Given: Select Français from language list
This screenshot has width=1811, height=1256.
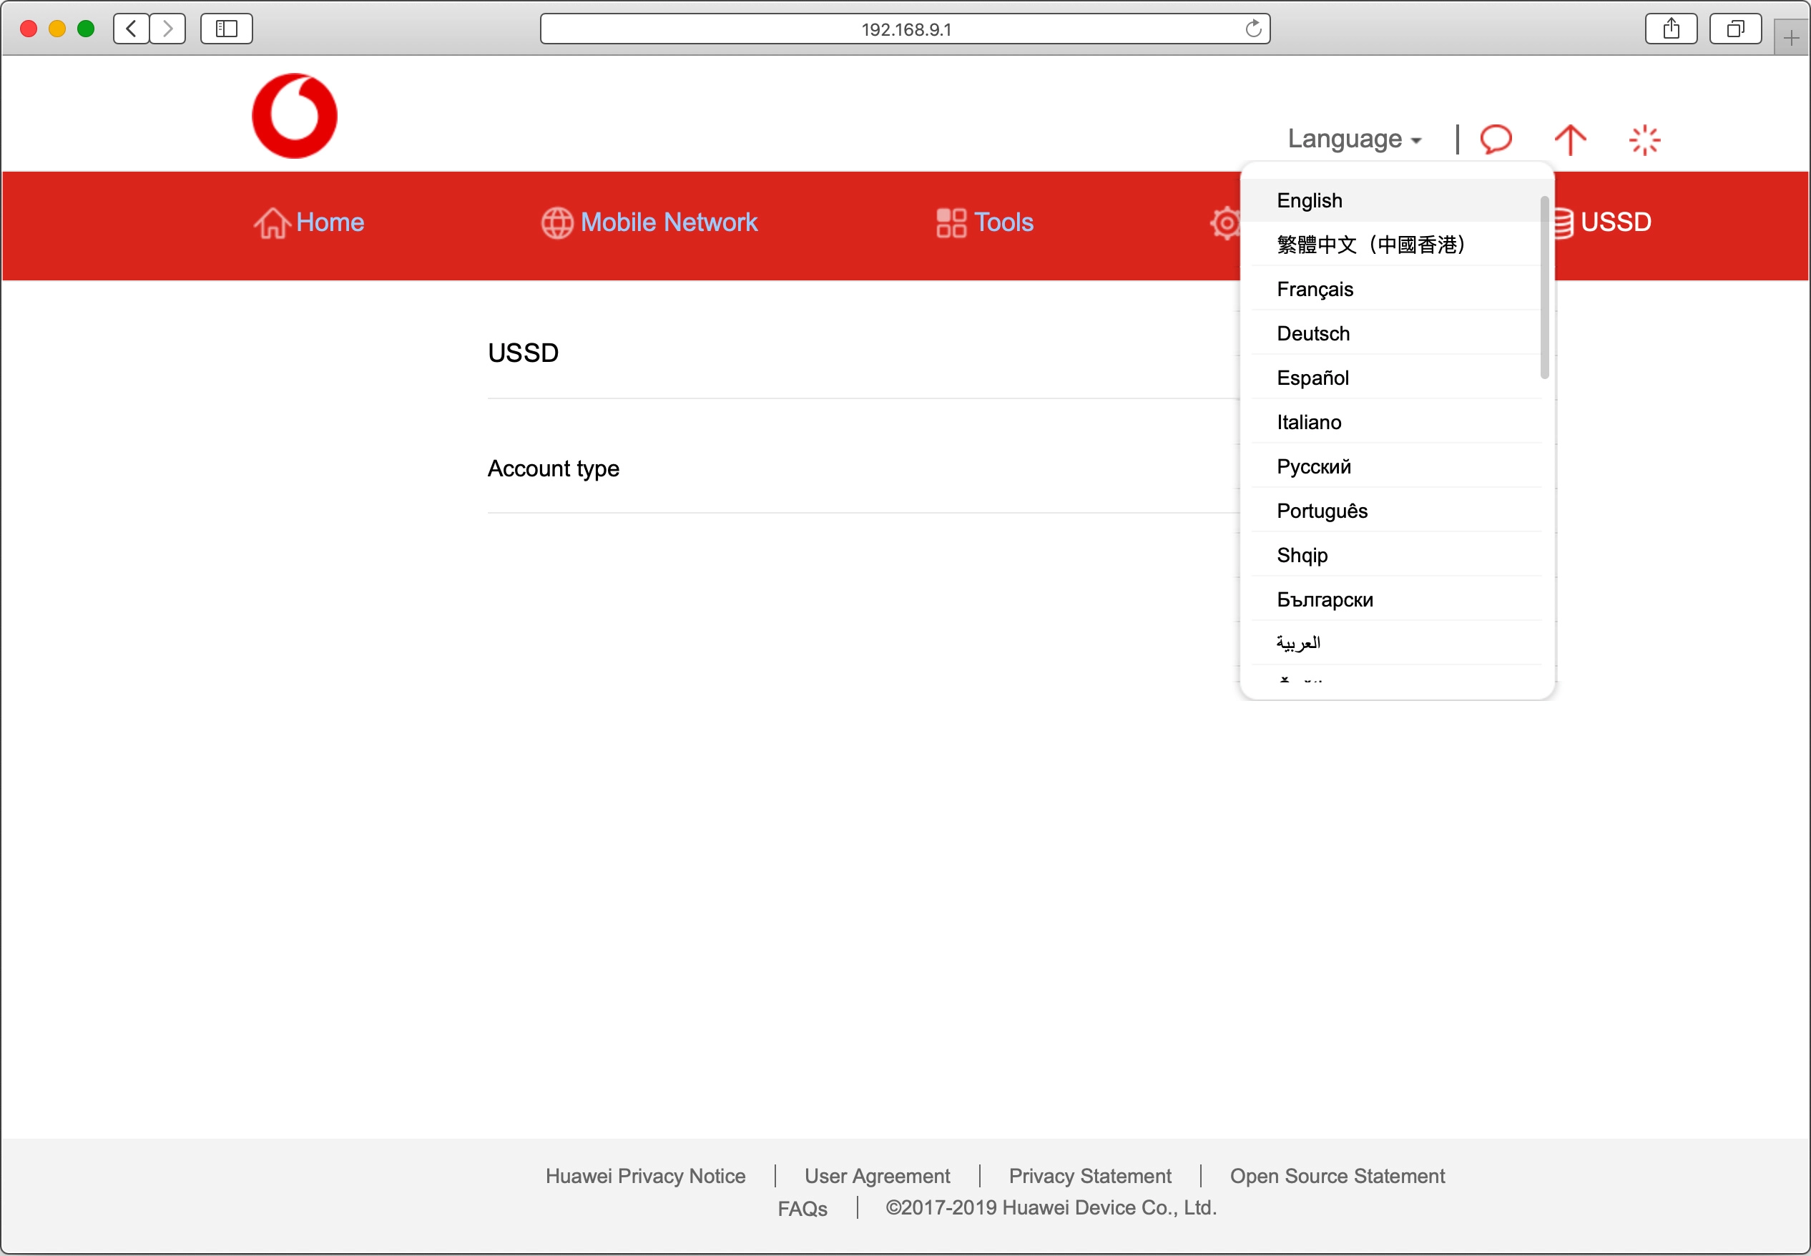Looking at the screenshot, I should click(x=1315, y=289).
